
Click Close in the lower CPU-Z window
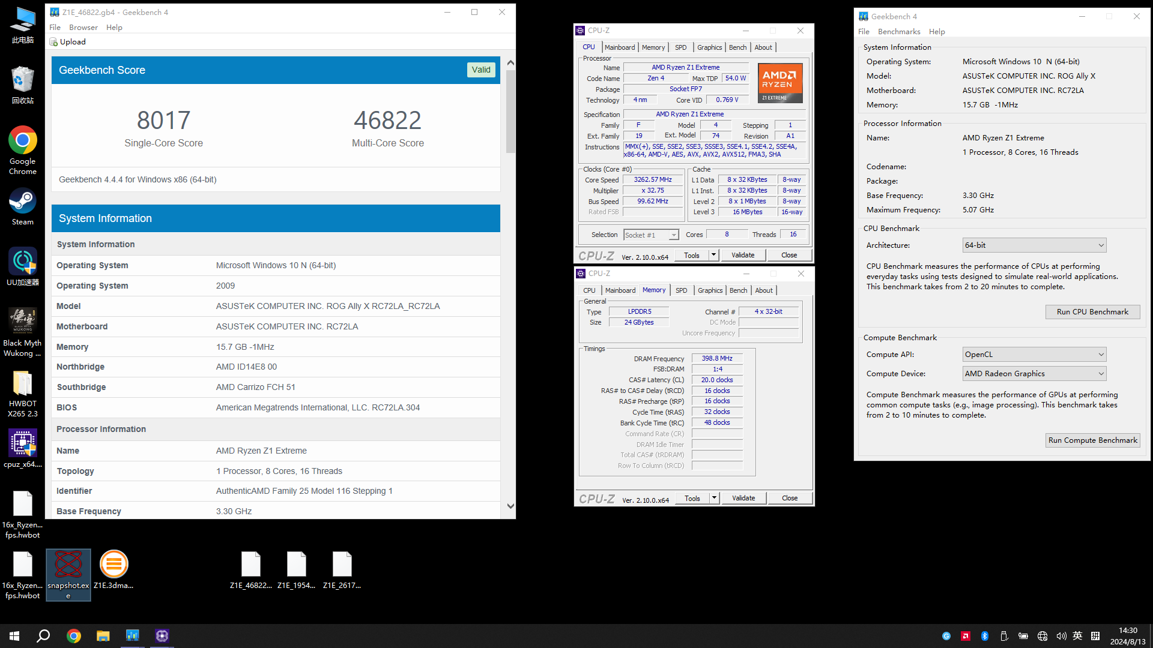click(790, 498)
